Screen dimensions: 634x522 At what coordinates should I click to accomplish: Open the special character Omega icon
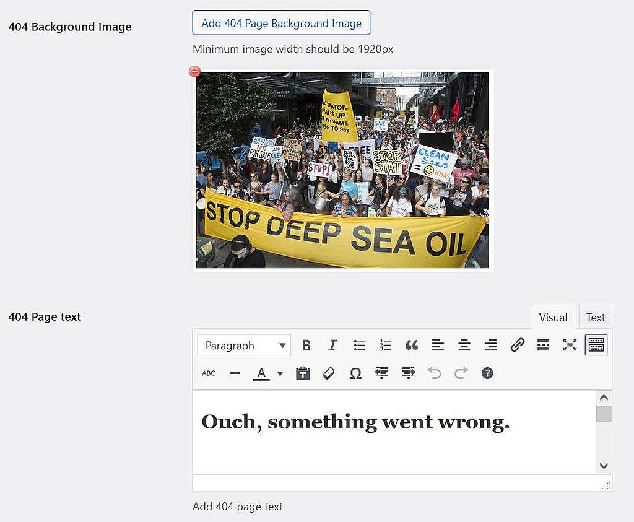pos(355,373)
